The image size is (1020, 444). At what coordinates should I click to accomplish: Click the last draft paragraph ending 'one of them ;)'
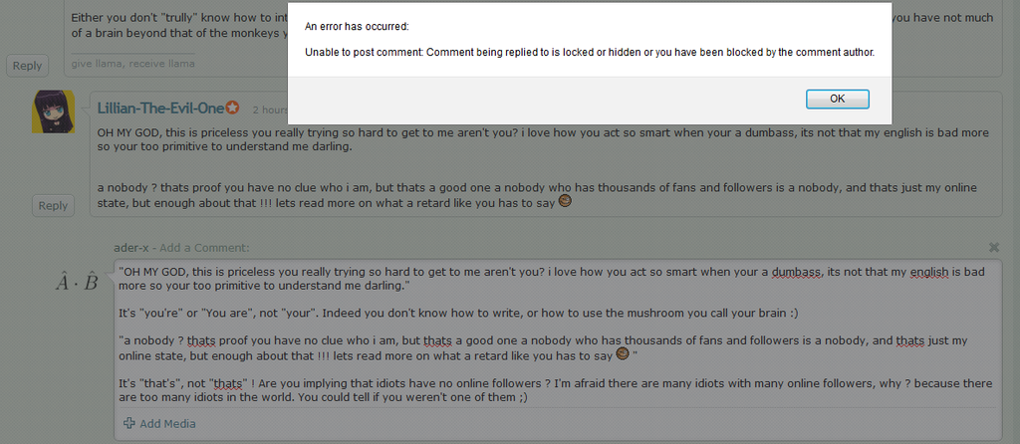click(556, 390)
